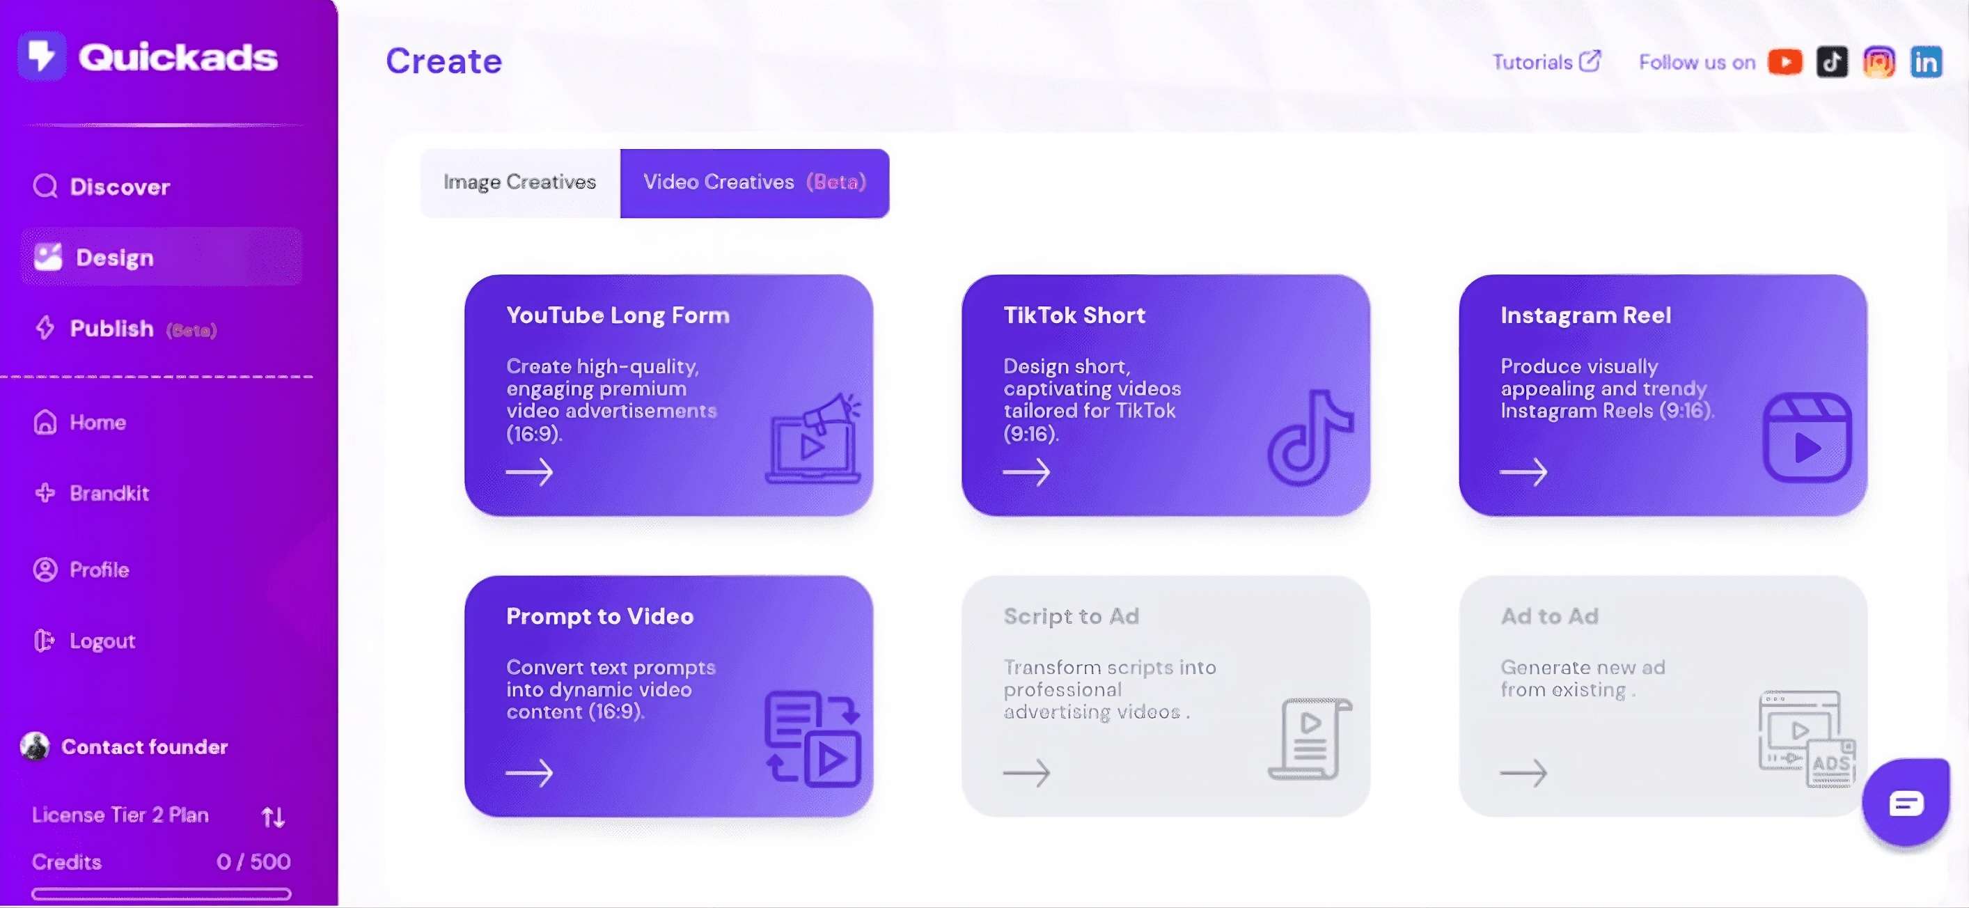This screenshot has height=908, width=1969.
Task: Open the Tutorials link
Action: (1546, 62)
